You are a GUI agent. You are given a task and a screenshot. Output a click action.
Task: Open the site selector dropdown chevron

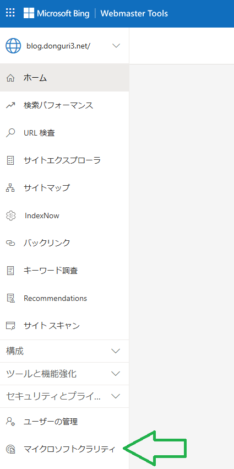pyautogui.click(x=116, y=46)
